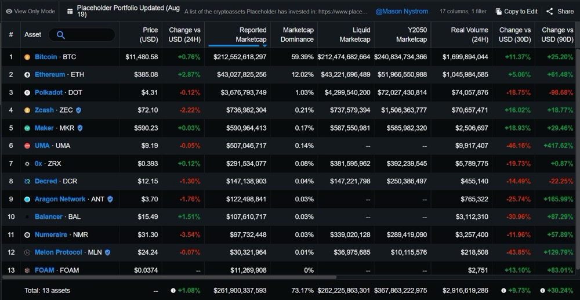Viewport: 580px width, 300px height.
Task: Click the Maker MKR logo icon
Action: [27, 128]
